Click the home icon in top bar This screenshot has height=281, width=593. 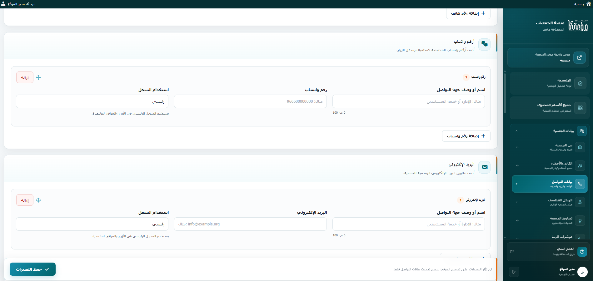(588, 4)
